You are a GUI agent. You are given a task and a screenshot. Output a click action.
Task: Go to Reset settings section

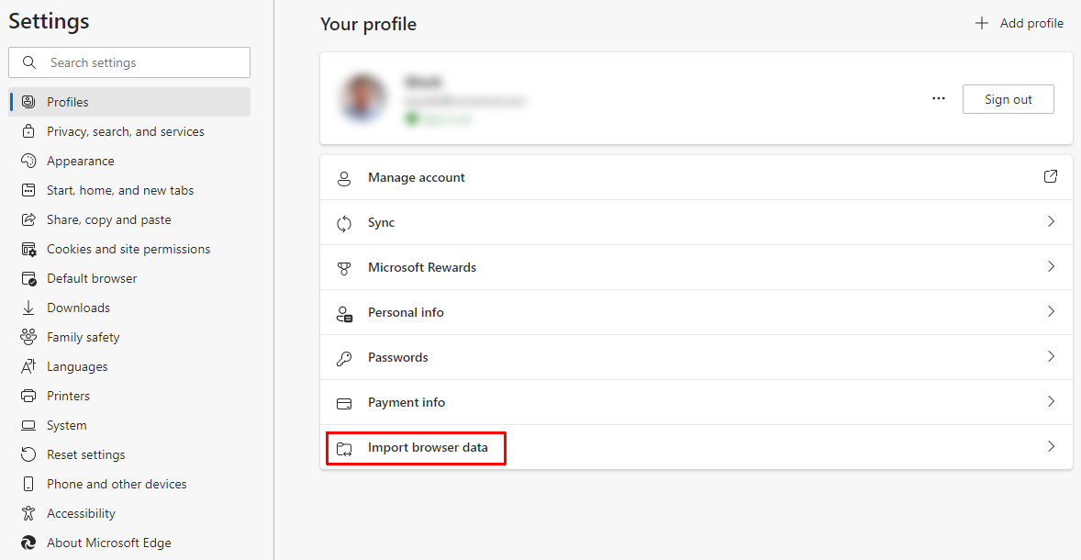(85, 454)
